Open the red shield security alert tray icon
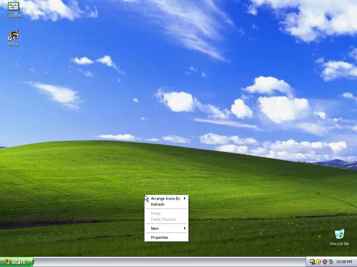The height and width of the screenshot is (267, 357). coord(325,262)
